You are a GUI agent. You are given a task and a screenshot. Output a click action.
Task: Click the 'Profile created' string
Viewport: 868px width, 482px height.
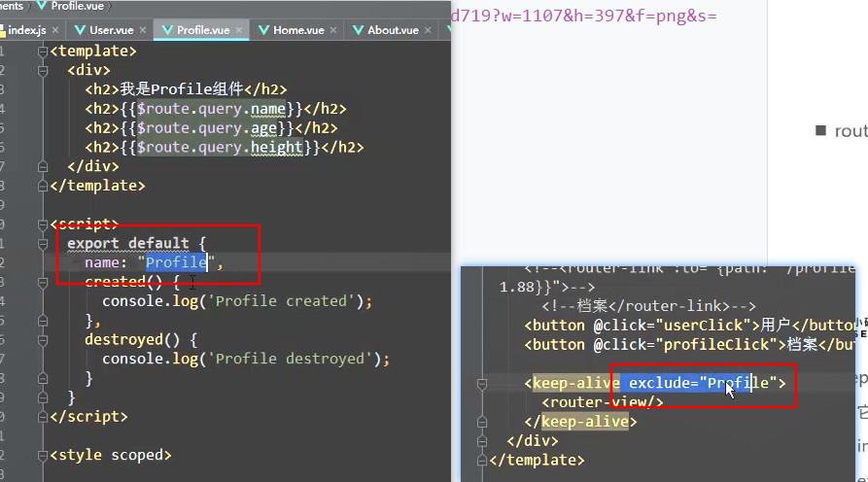[281, 301]
